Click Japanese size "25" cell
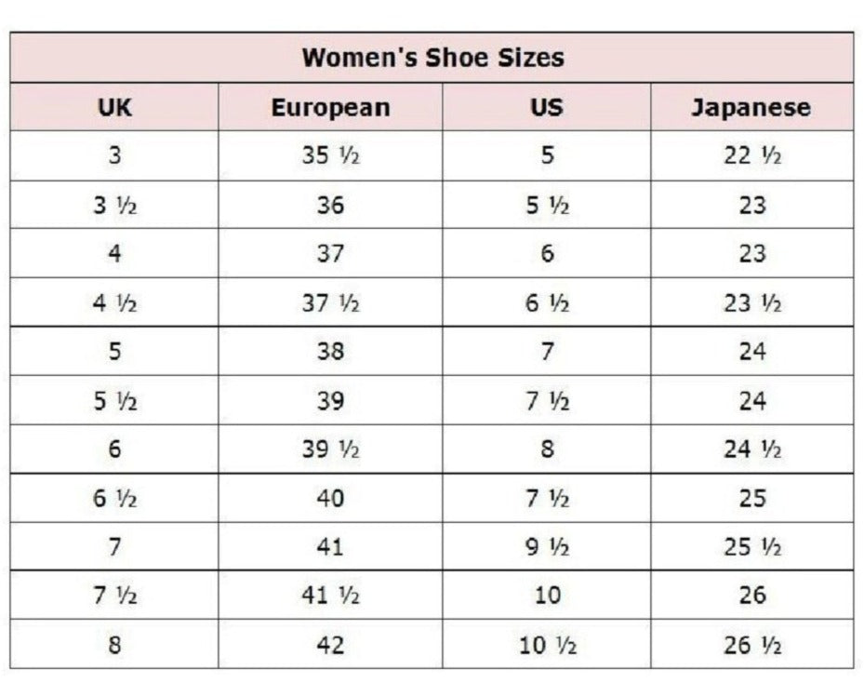The width and height of the screenshot is (864, 683). click(x=751, y=498)
